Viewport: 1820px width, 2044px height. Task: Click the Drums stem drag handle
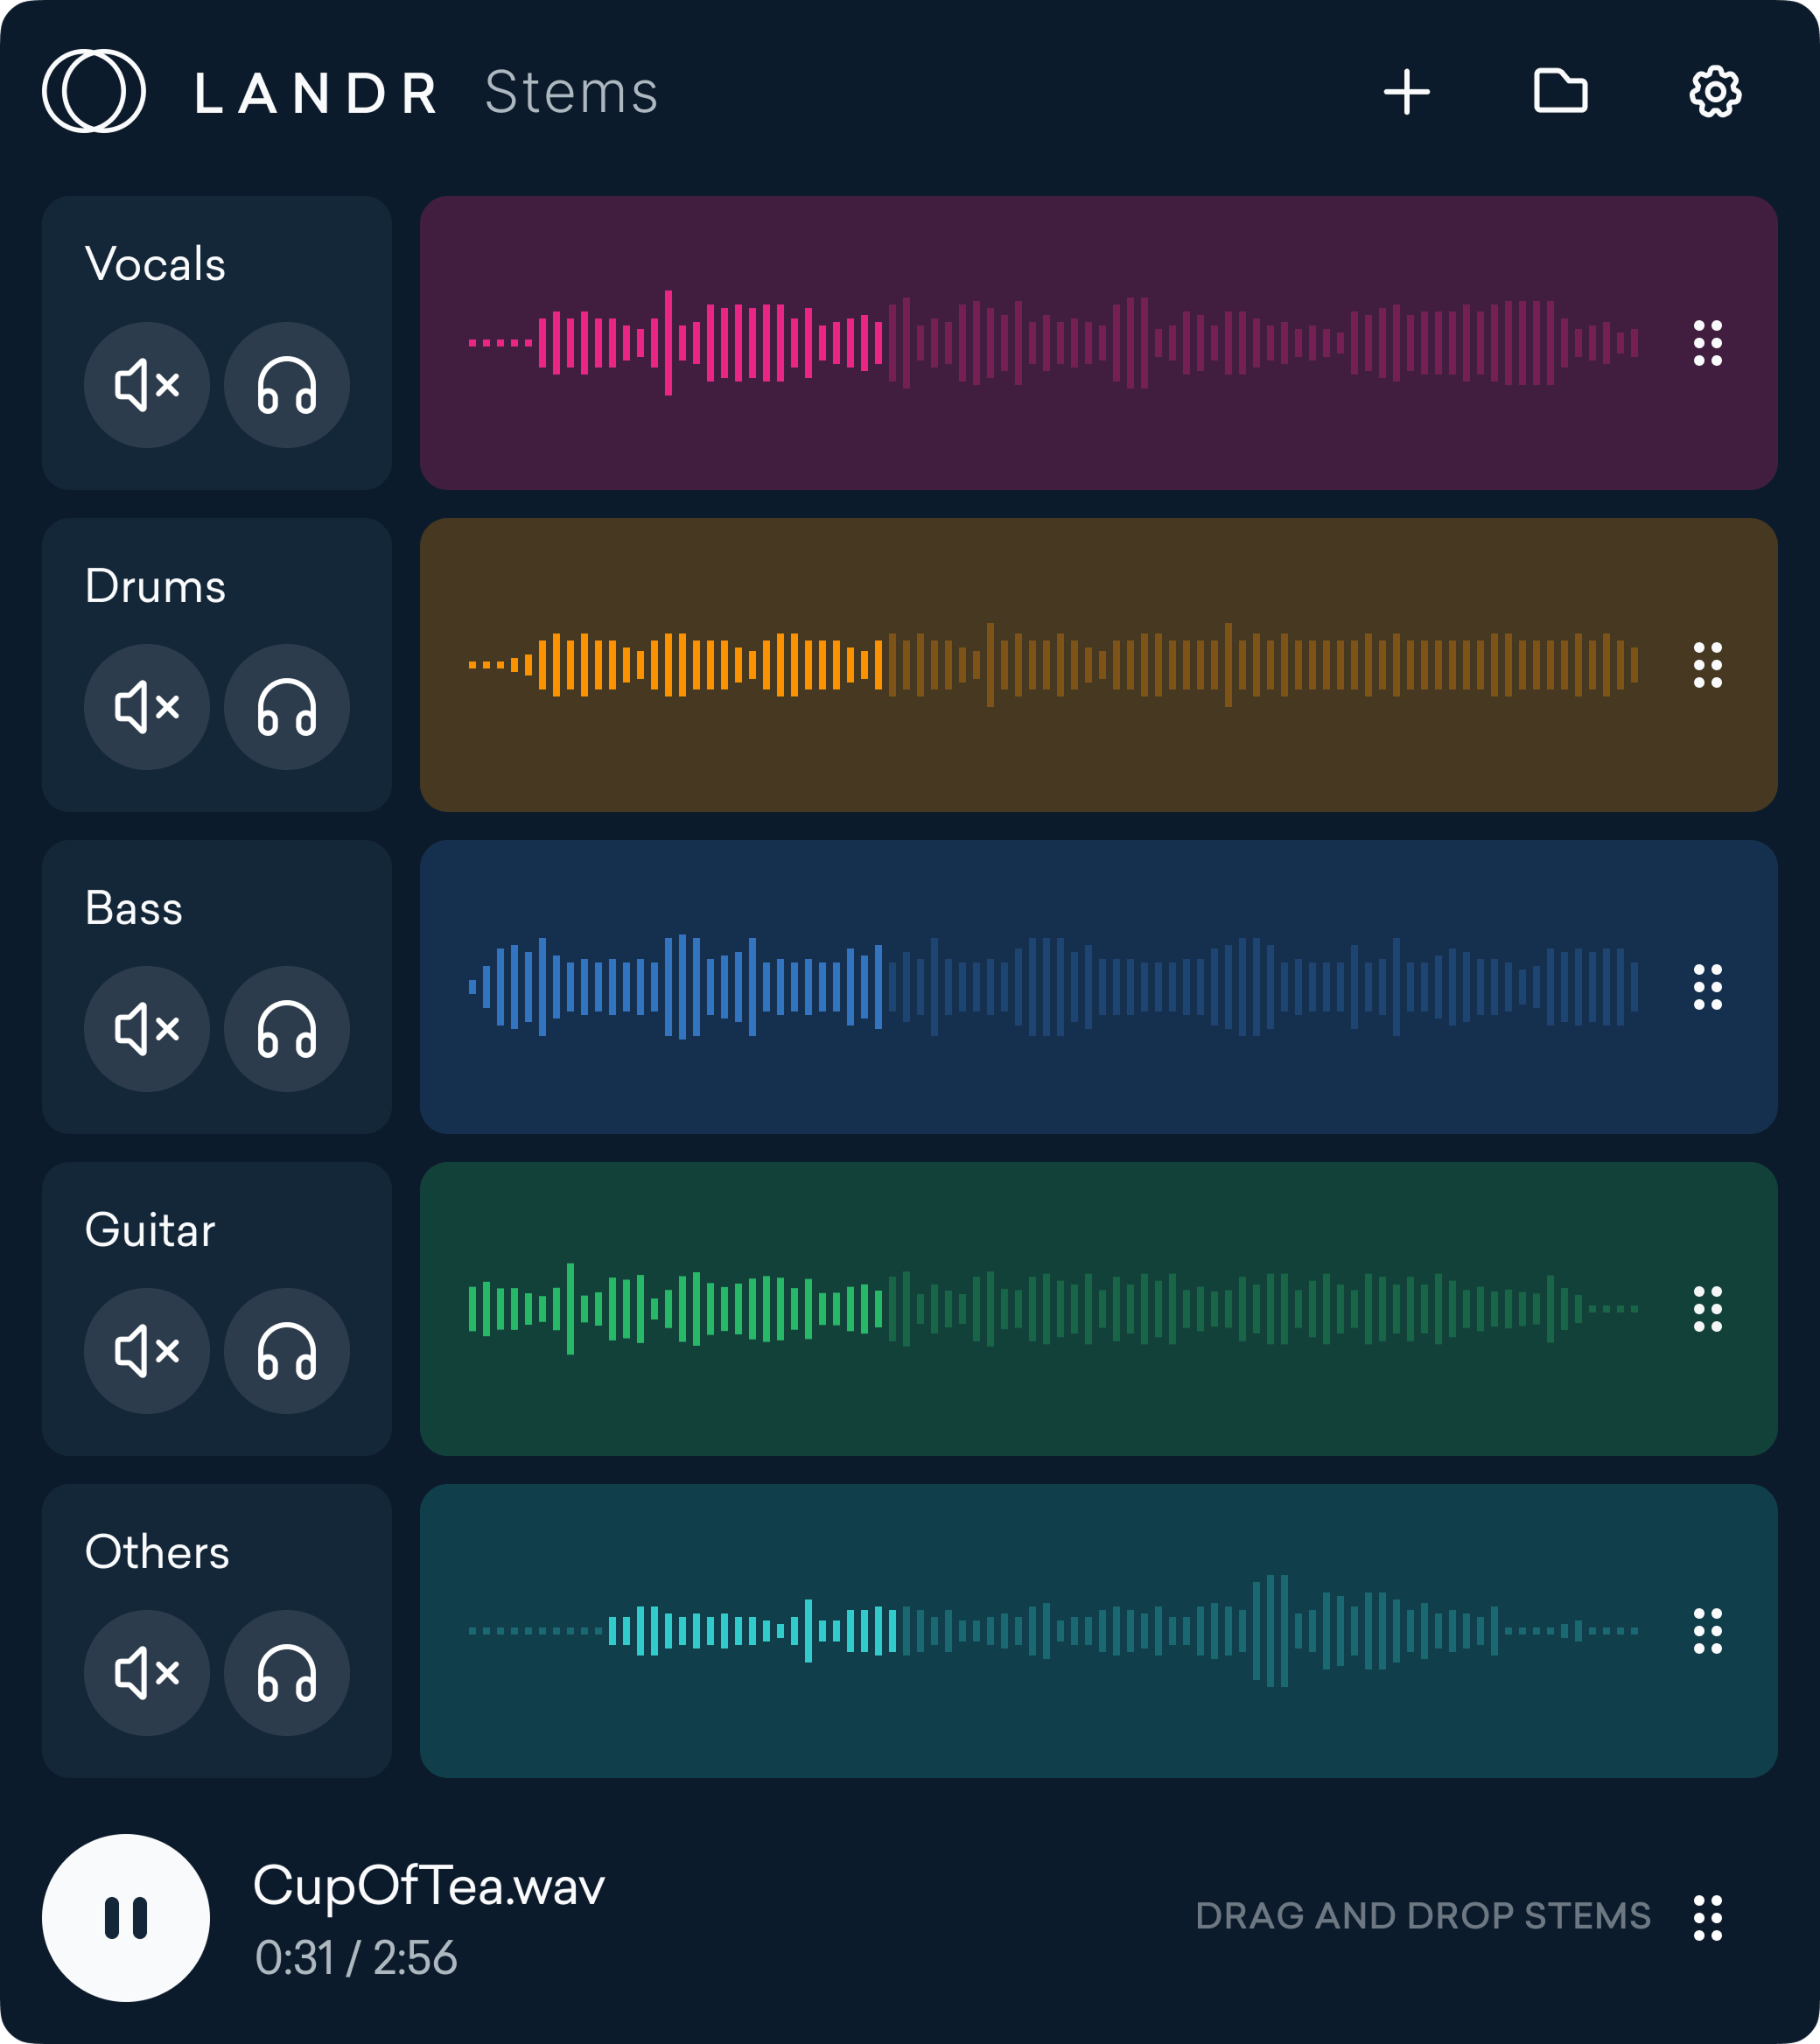[x=1707, y=665]
